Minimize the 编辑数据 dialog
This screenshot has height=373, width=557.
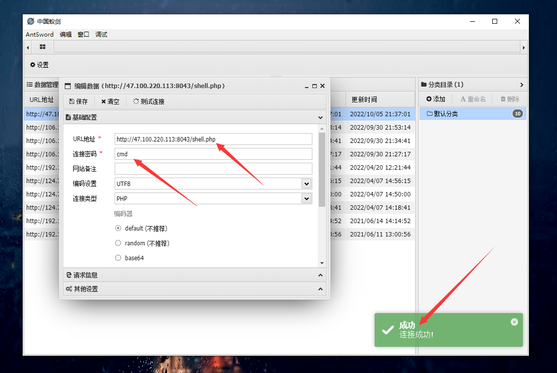[306, 86]
